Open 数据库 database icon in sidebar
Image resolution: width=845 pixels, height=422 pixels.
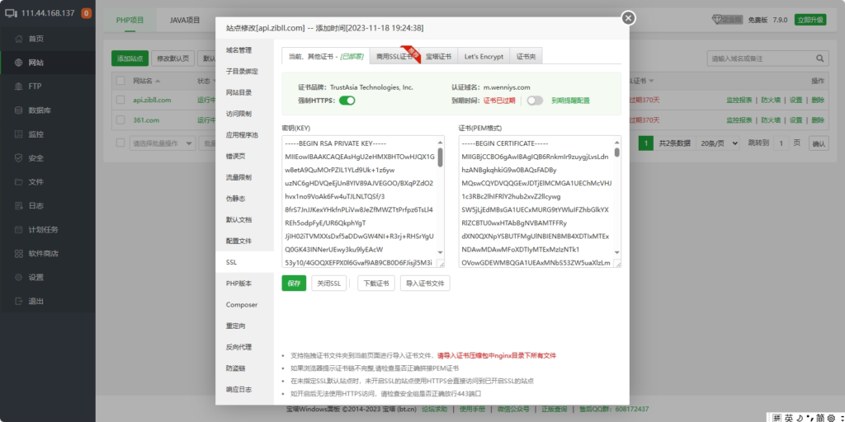[x=18, y=110]
